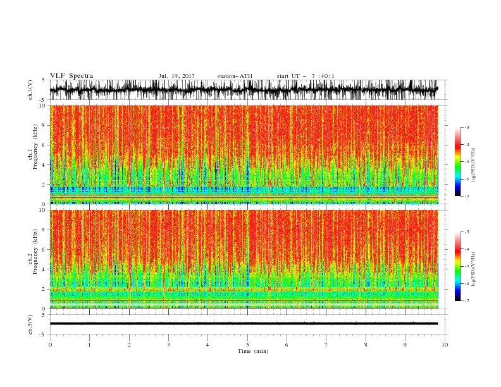
Task: Click the '8' tick on the time axis
Action: coord(366,345)
